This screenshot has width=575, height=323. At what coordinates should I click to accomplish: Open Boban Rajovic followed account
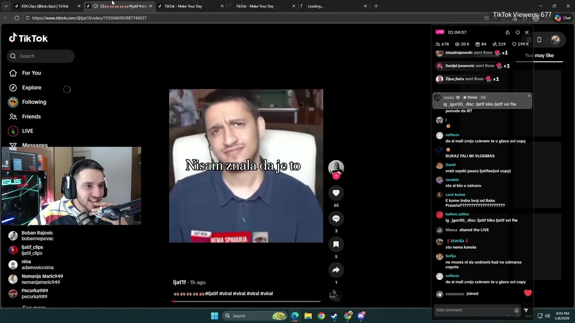coord(31,236)
